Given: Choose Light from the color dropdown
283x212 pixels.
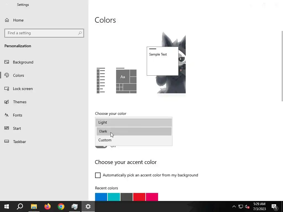Looking at the screenshot, I should click(134, 122).
